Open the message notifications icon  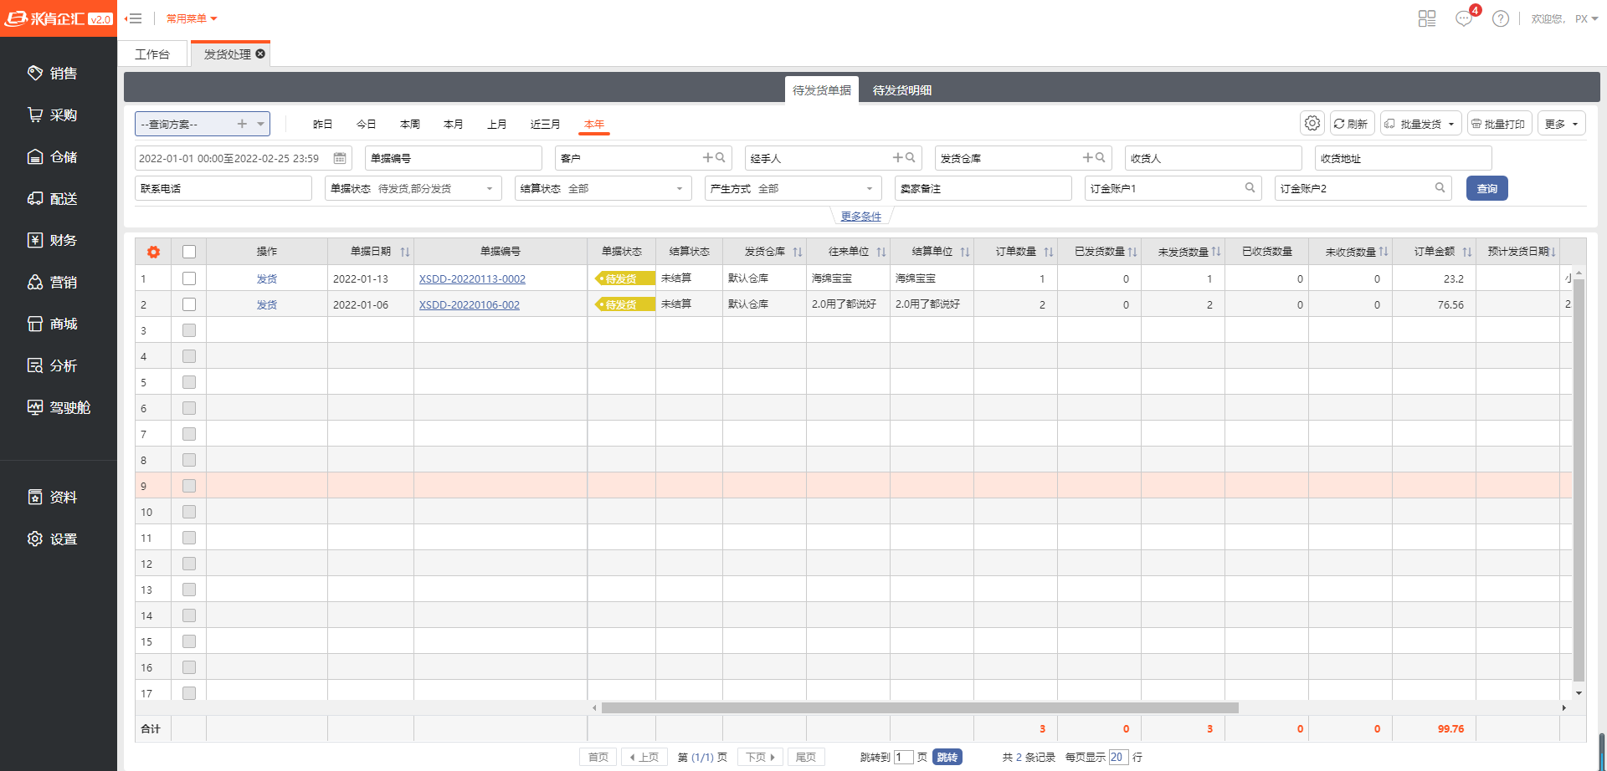click(x=1464, y=18)
